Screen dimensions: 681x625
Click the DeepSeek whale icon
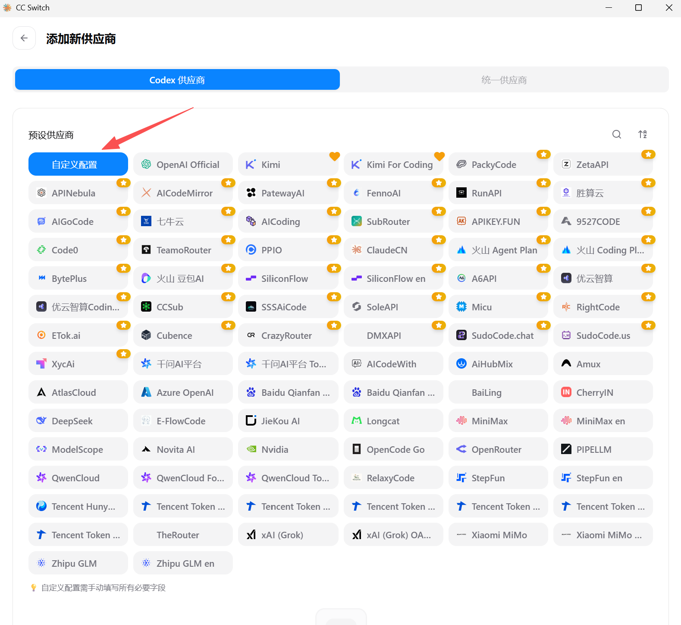tap(41, 421)
